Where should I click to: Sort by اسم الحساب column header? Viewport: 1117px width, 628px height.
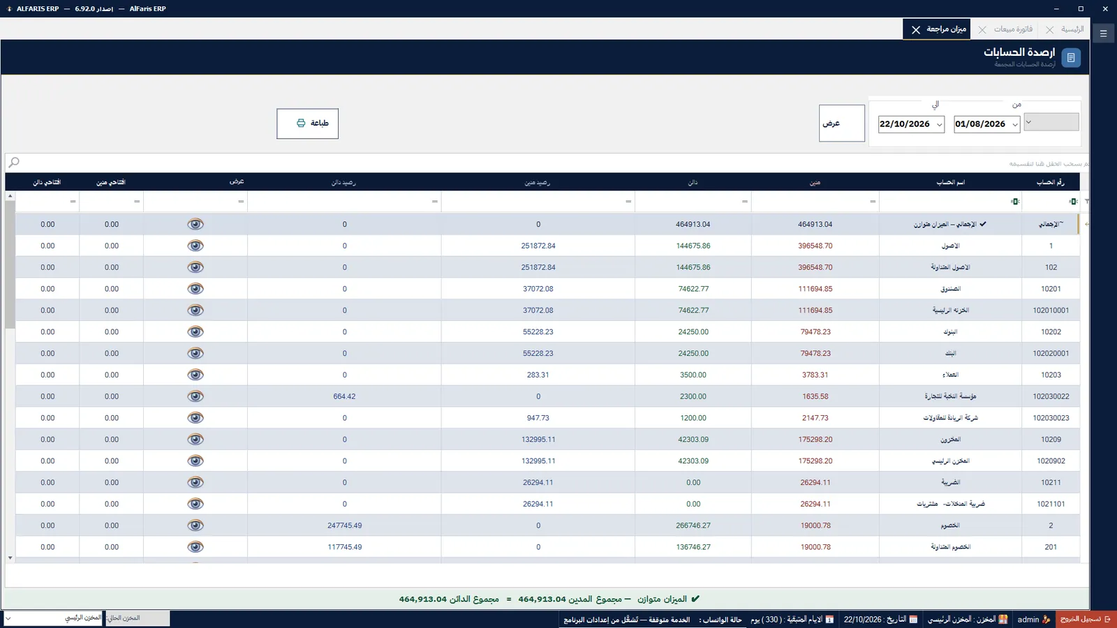coord(950,182)
